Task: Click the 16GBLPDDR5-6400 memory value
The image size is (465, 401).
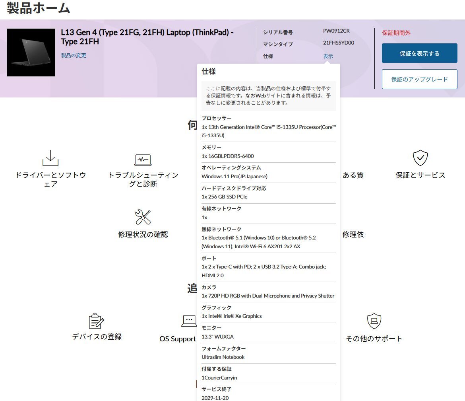Action: click(228, 156)
